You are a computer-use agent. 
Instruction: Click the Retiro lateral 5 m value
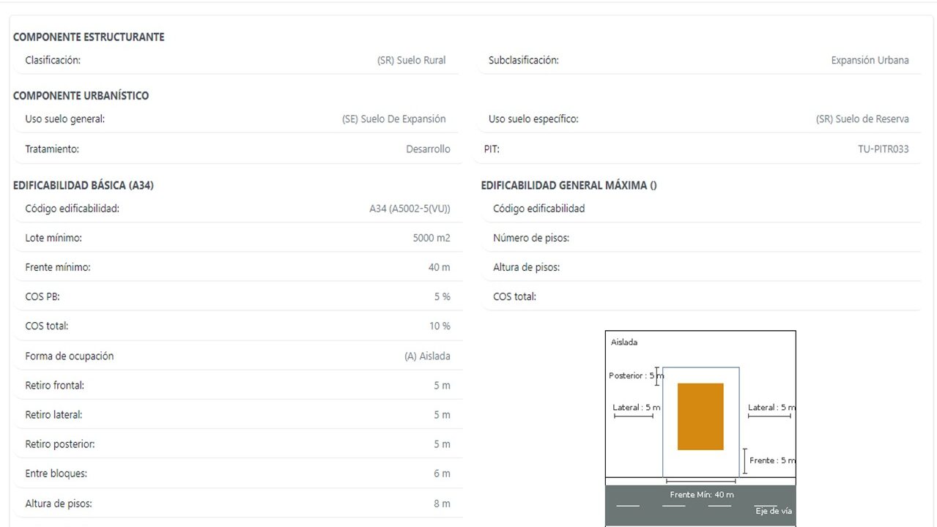pos(442,415)
